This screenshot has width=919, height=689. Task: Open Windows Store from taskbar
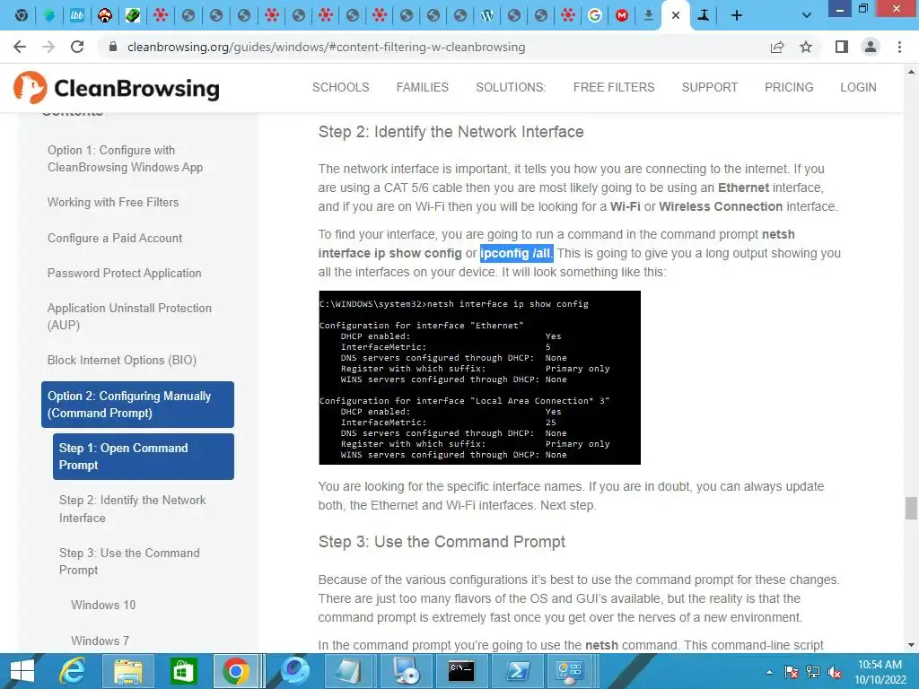(x=183, y=671)
